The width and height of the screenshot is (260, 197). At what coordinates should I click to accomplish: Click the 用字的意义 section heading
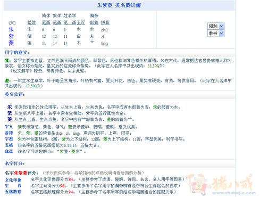coord(17,53)
